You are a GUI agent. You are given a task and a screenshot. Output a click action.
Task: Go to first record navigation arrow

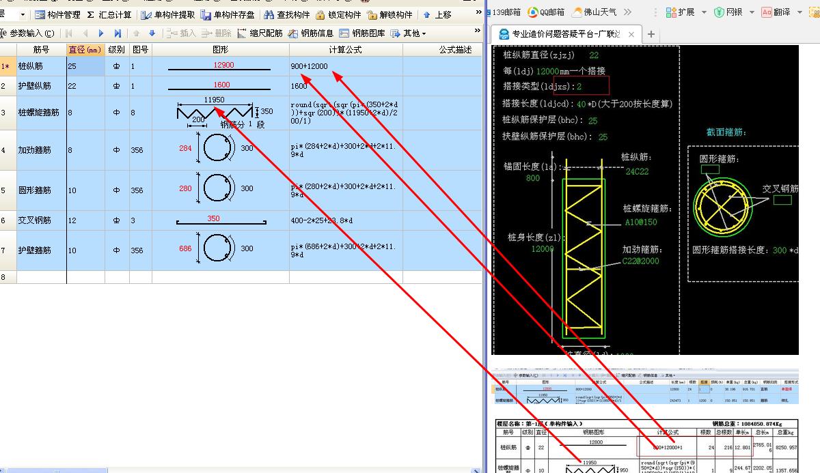point(68,33)
